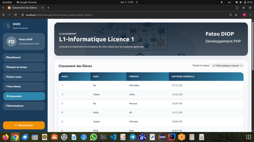Open the tab search dropdown arrow
Viewport: 254px width, 142px height.
tap(3, 8)
